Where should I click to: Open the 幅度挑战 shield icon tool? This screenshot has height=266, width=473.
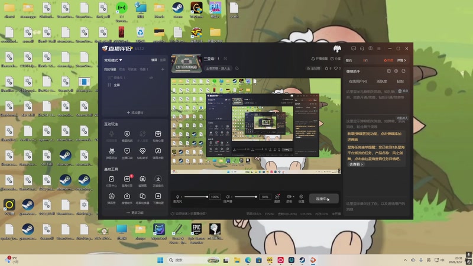[x=127, y=136]
